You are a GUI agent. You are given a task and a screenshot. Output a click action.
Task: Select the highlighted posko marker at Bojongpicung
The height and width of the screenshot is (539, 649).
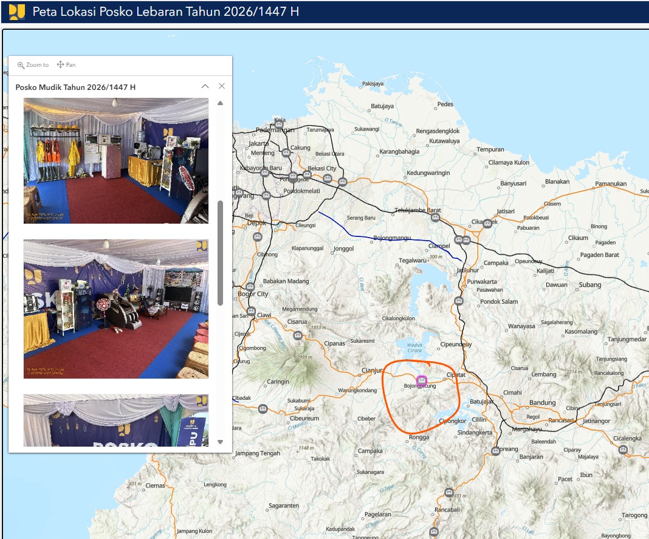422,380
